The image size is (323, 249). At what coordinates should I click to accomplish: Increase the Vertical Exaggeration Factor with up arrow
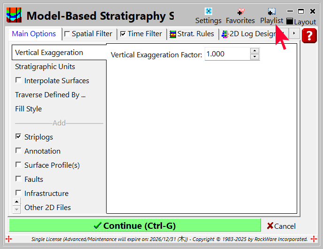click(x=254, y=51)
